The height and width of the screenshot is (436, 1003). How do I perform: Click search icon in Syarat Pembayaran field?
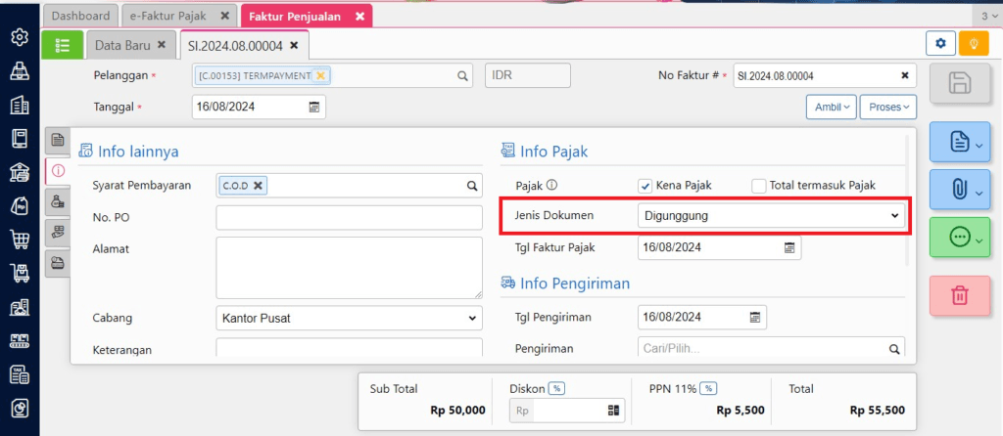471,186
